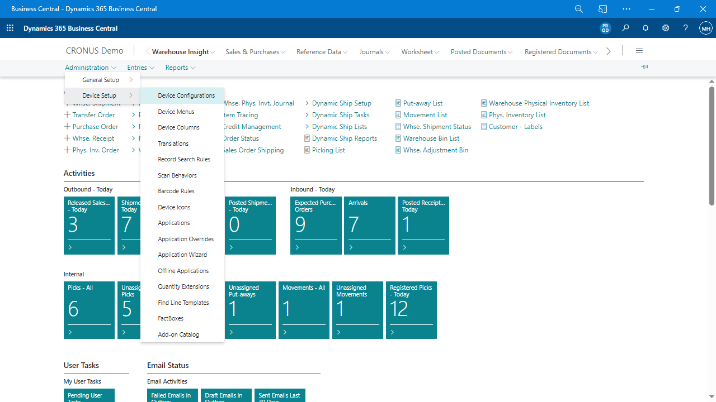Open Help using the question mark icon
This screenshot has width=716, height=402.
pyautogui.click(x=685, y=28)
